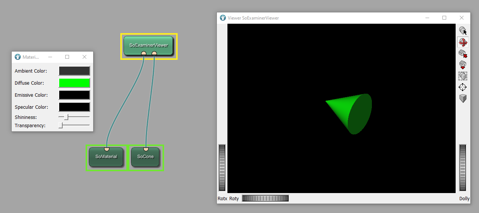479x213 pixels.
Task: Click the Shininess slider handle
Action: pos(66,117)
